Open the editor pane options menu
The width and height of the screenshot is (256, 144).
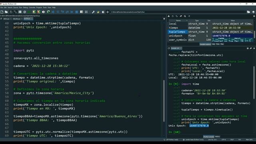click(x=164, y=19)
